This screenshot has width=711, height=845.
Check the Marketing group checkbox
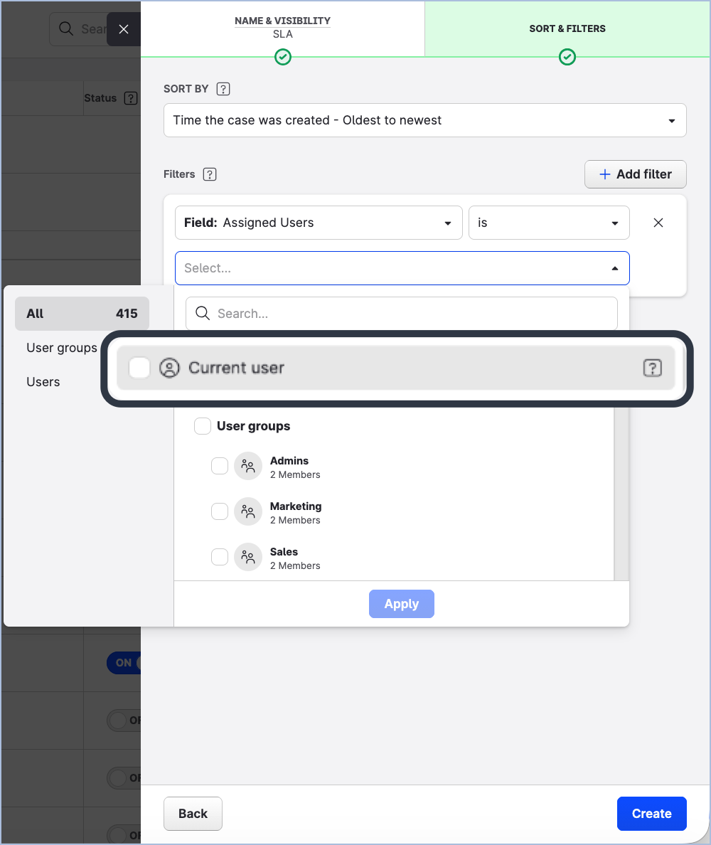click(x=220, y=511)
